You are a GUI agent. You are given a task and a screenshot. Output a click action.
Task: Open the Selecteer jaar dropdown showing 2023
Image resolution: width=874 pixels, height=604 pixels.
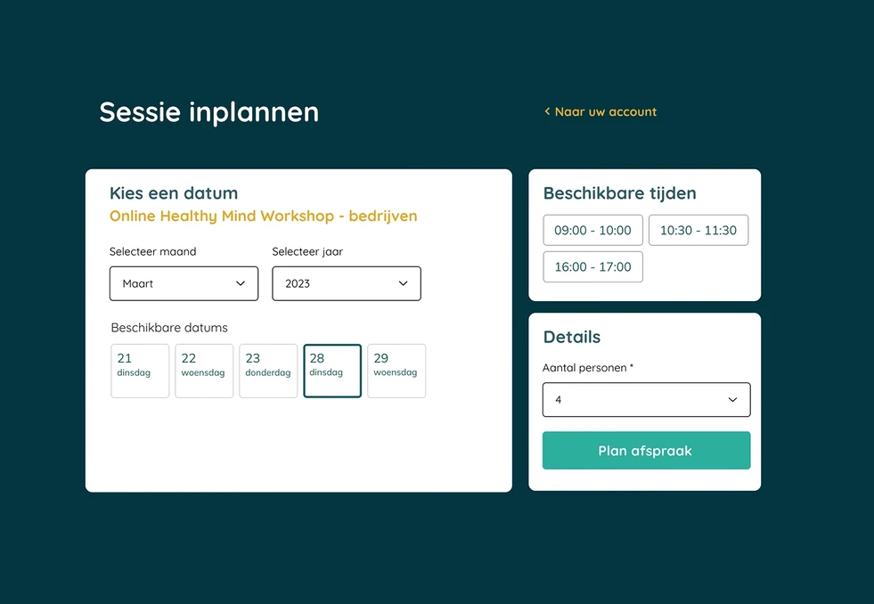point(347,283)
